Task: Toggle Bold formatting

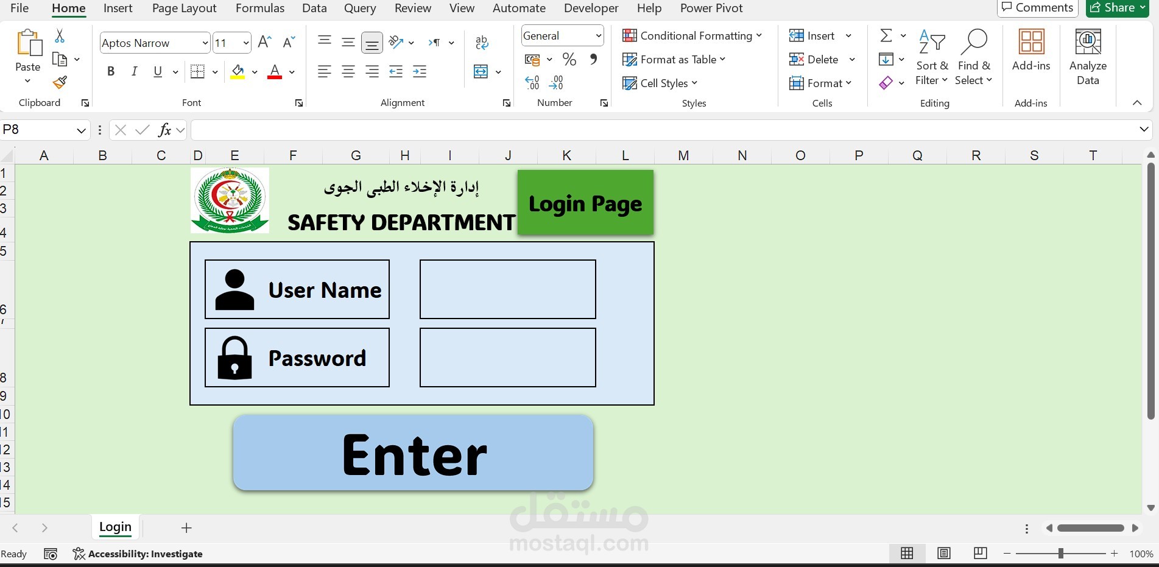Action: (111, 71)
